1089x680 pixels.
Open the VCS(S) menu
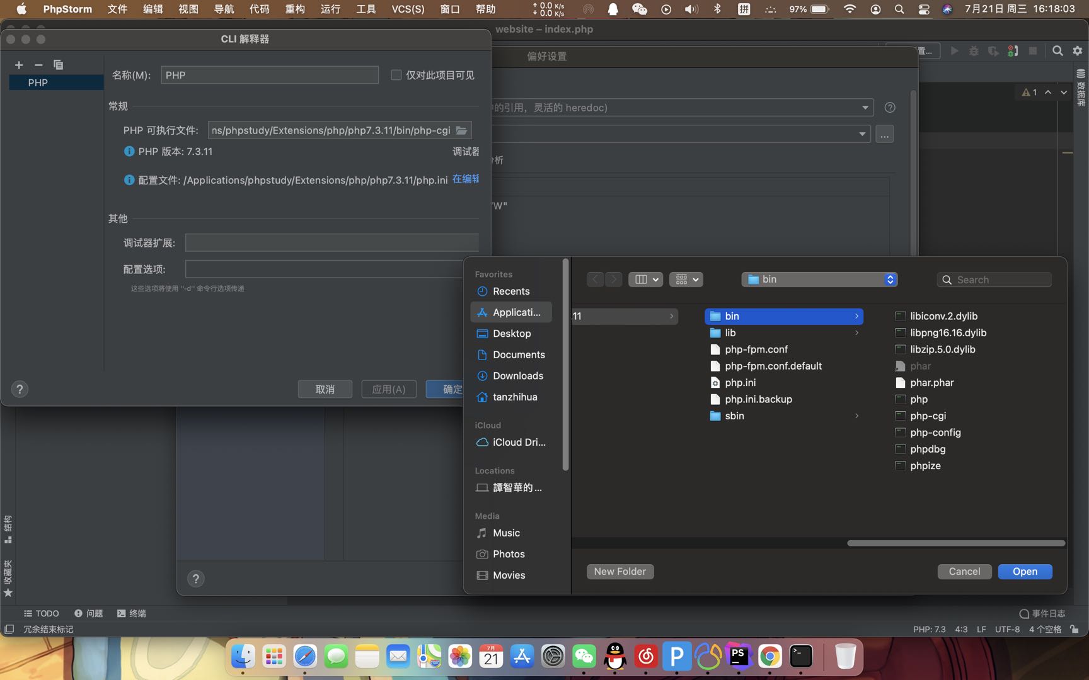pyautogui.click(x=408, y=9)
